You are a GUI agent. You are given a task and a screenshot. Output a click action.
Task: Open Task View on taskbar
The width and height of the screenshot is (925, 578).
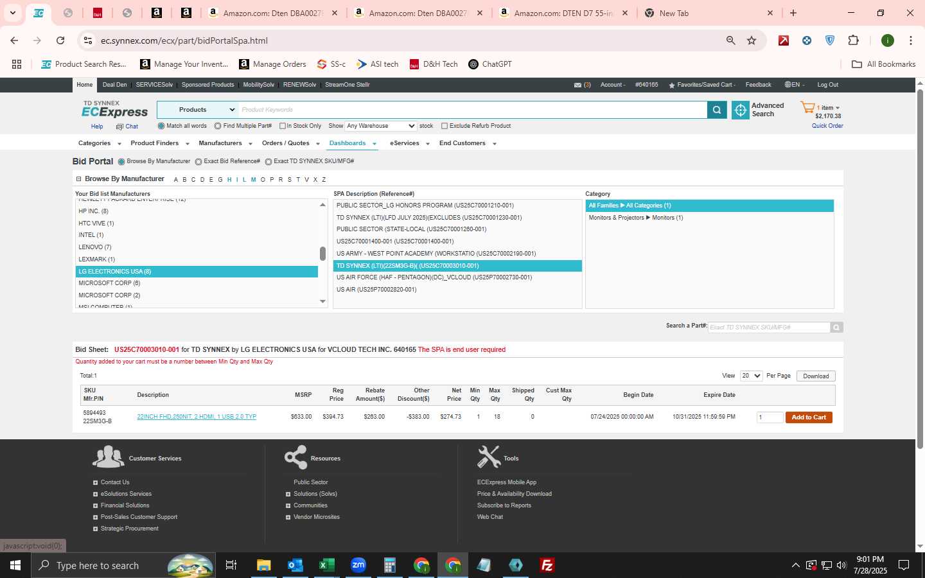pyautogui.click(x=231, y=565)
